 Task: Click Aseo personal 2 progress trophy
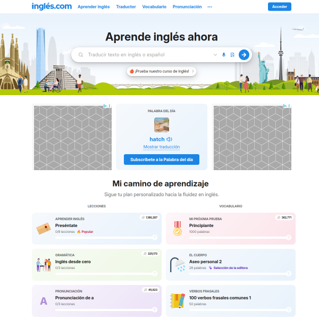tap(289, 274)
